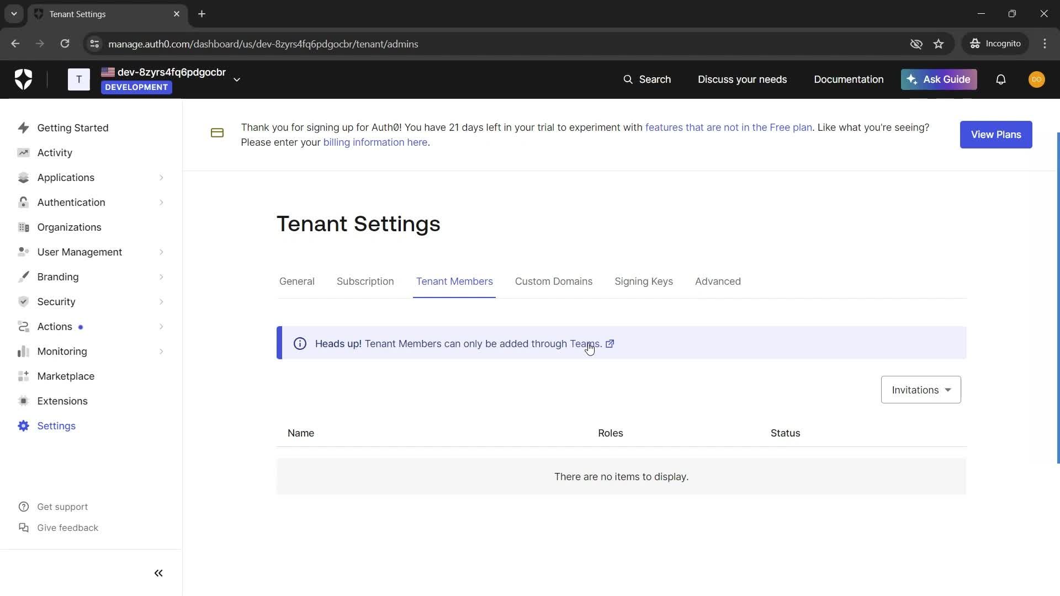Viewport: 1060px width, 596px height.
Task: Click the page vertical scrollbar
Action: 1058,298
